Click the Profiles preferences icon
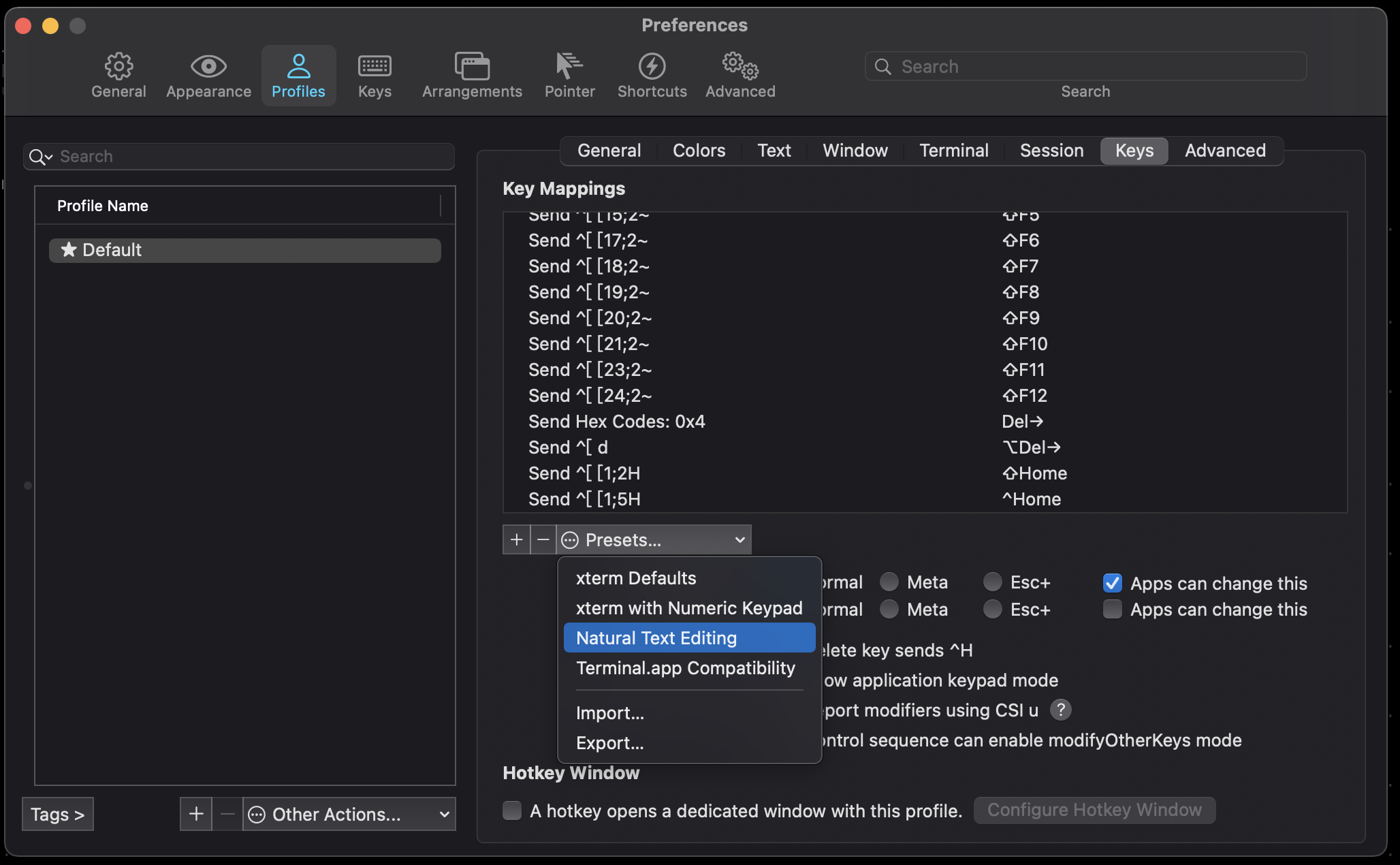 coord(298,75)
